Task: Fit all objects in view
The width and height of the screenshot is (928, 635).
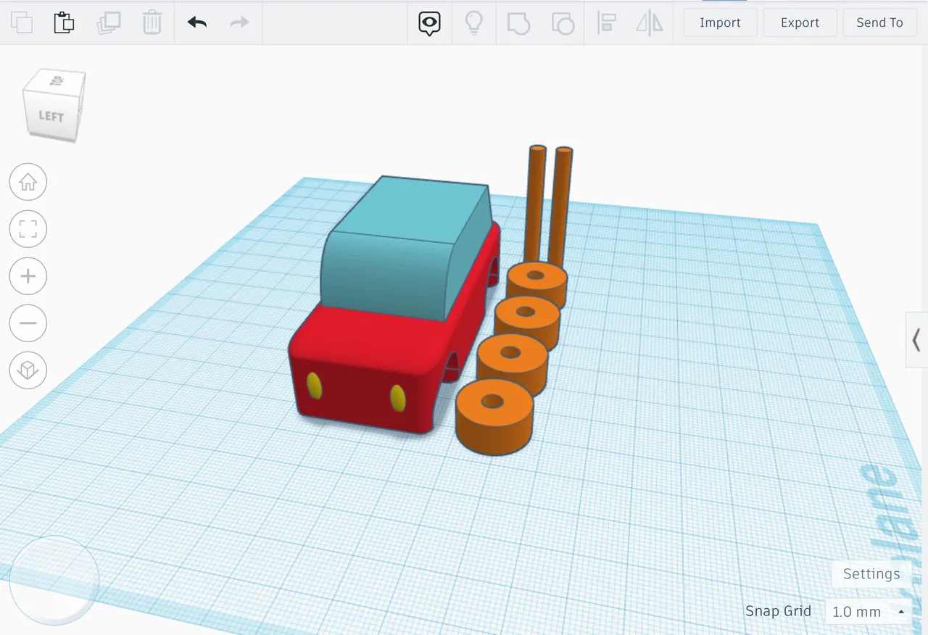Action: pyautogui.click(x=28, y=229)
